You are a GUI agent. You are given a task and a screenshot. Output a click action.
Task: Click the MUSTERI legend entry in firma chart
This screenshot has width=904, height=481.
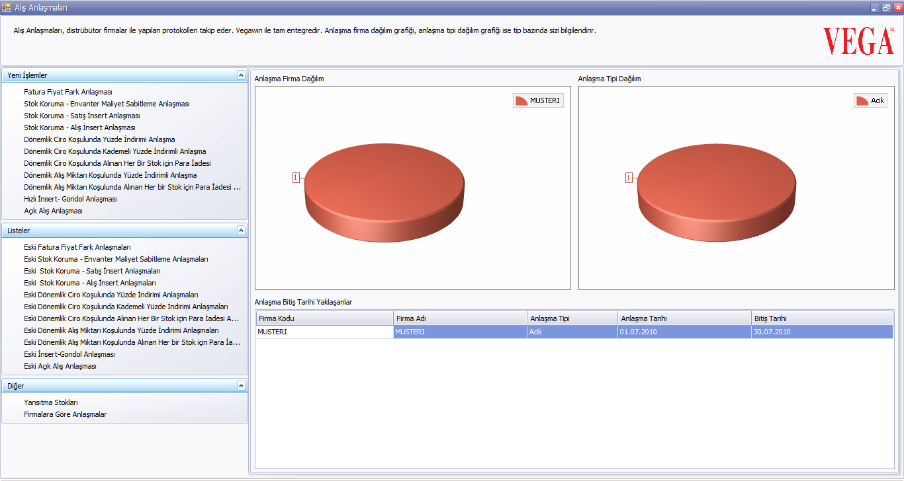coord(538,100)
